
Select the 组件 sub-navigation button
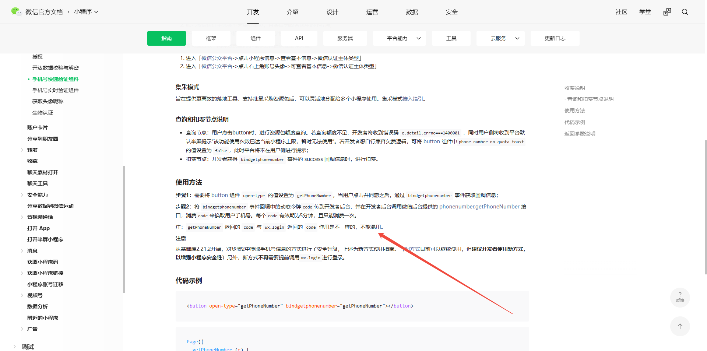pyautogui.click(x=256, y=38)
